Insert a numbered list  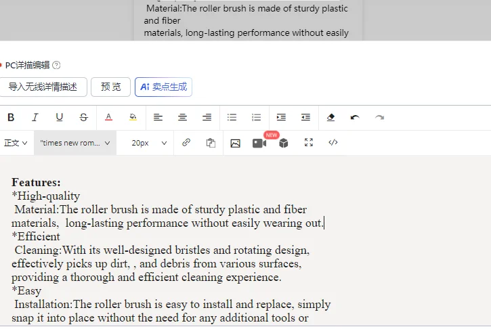click(257, 117)
